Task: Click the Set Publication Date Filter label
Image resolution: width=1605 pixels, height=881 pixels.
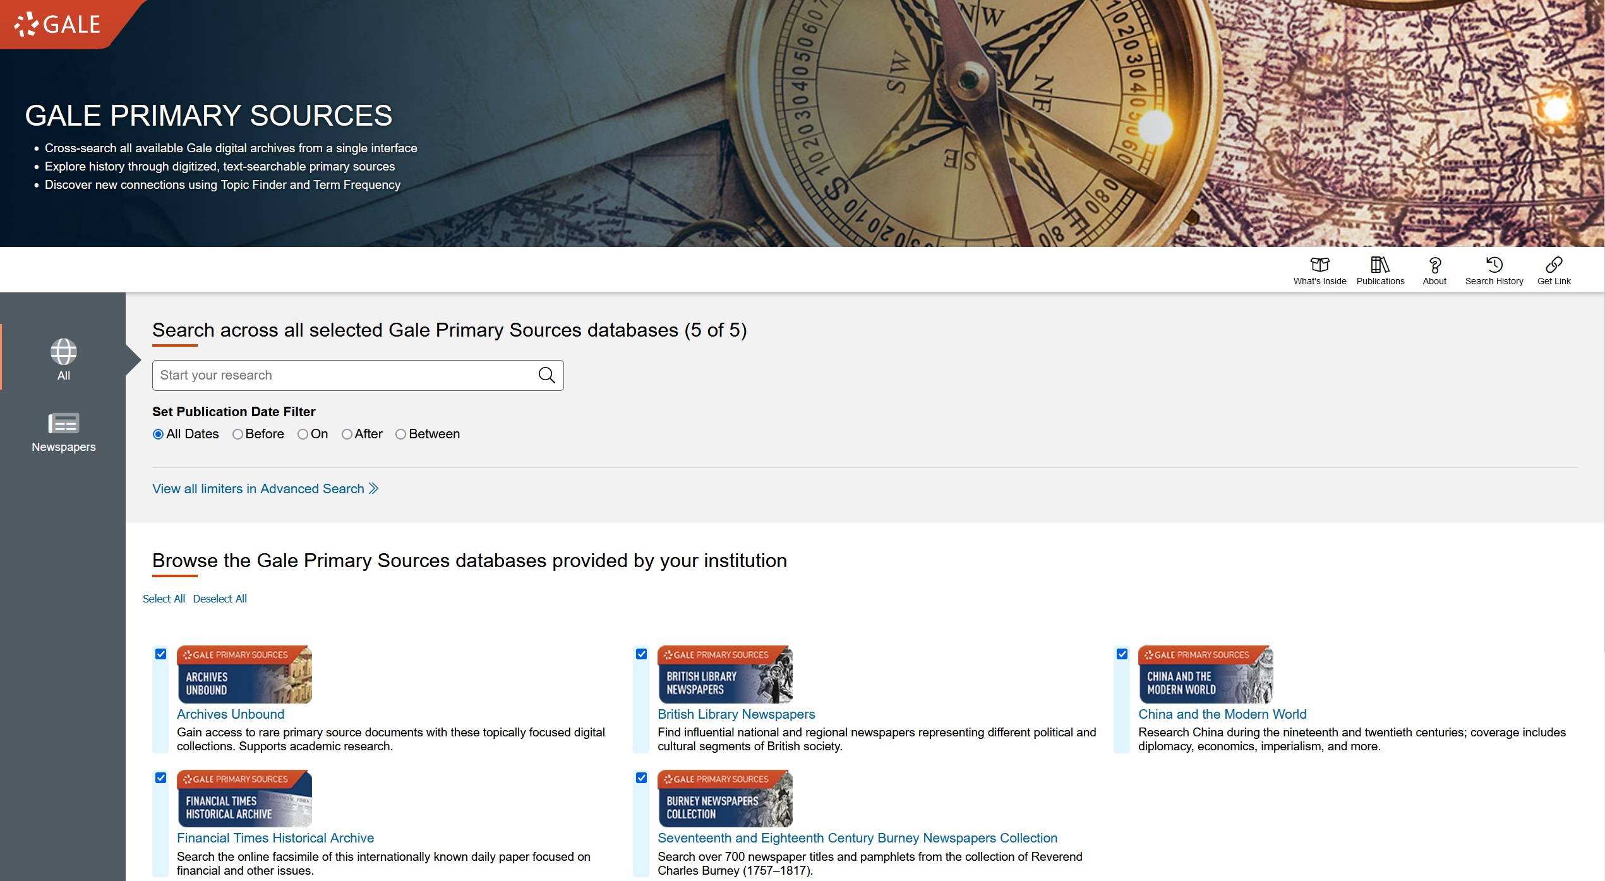Action: click(234, 412)
